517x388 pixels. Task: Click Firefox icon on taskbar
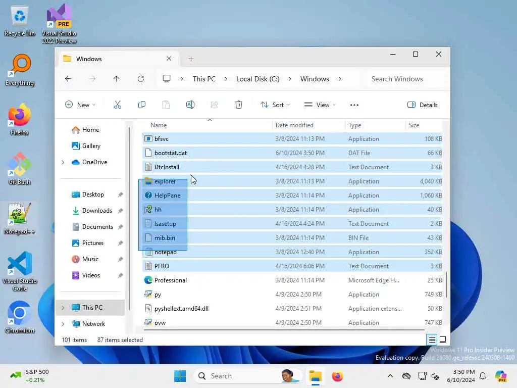point(337,376)
